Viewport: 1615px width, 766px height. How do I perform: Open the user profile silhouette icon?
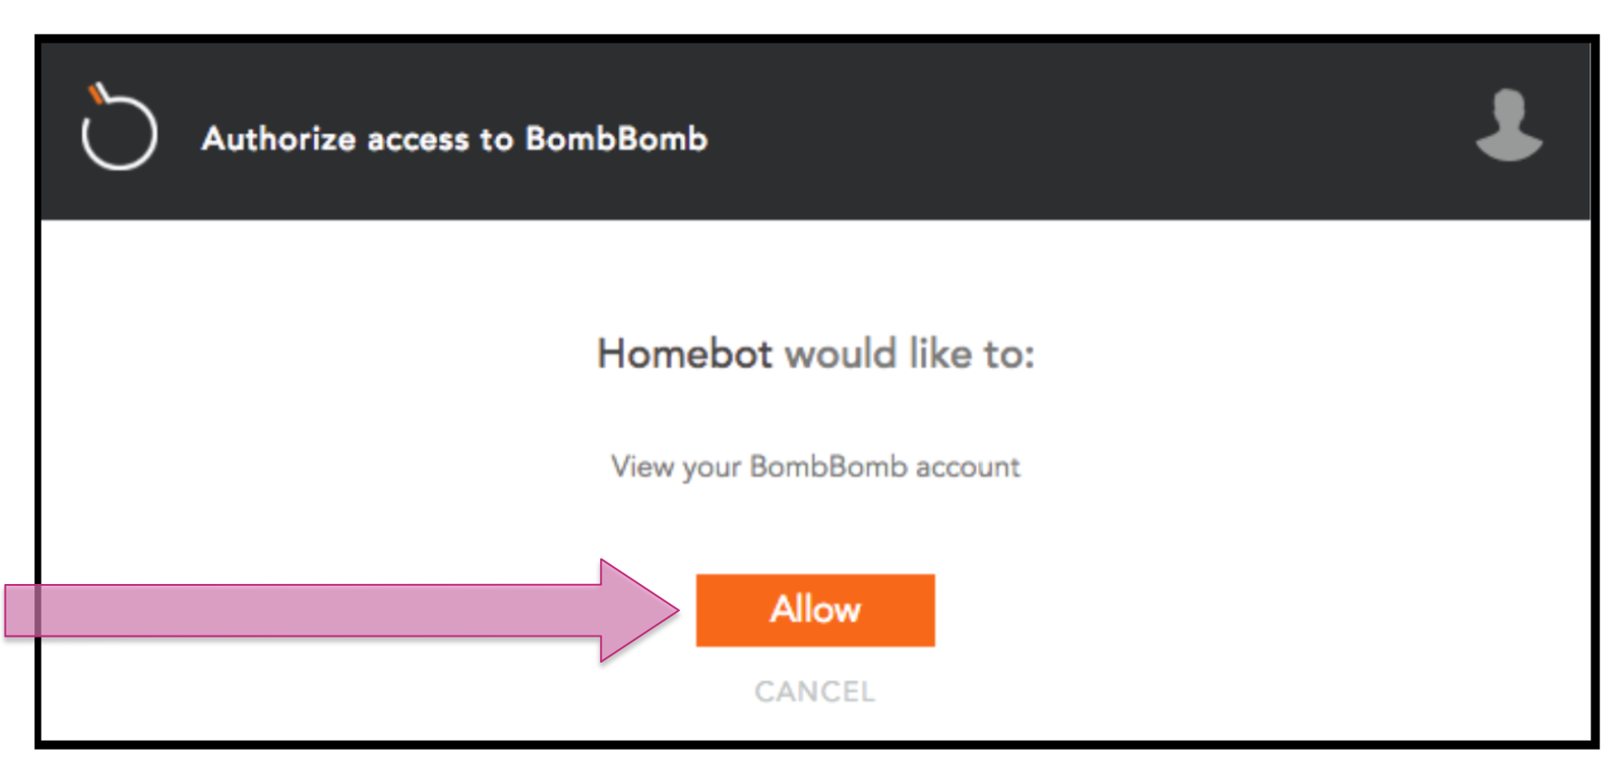pyautogui.click(x=1508, y=126)
